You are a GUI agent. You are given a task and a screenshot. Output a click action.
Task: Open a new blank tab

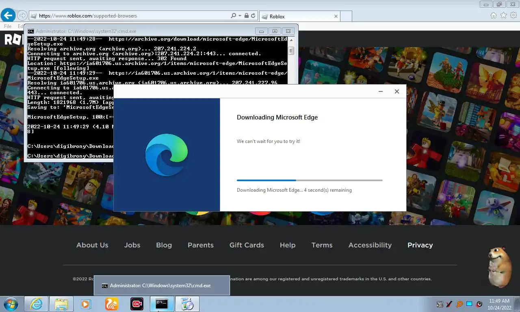(346, 16)
